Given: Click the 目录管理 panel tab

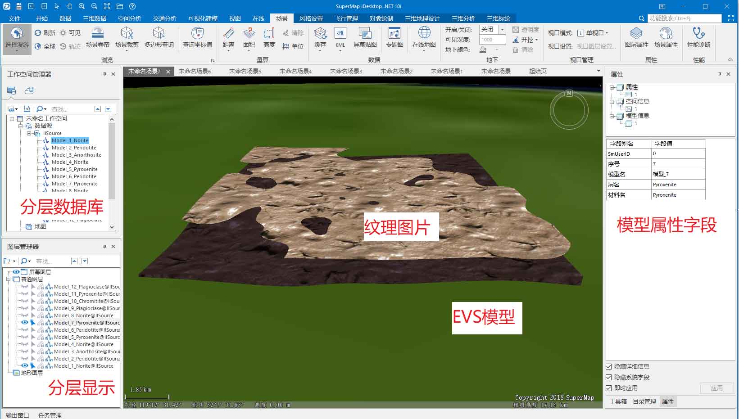Looking at the screenshot, I should [x=644, y=401].
